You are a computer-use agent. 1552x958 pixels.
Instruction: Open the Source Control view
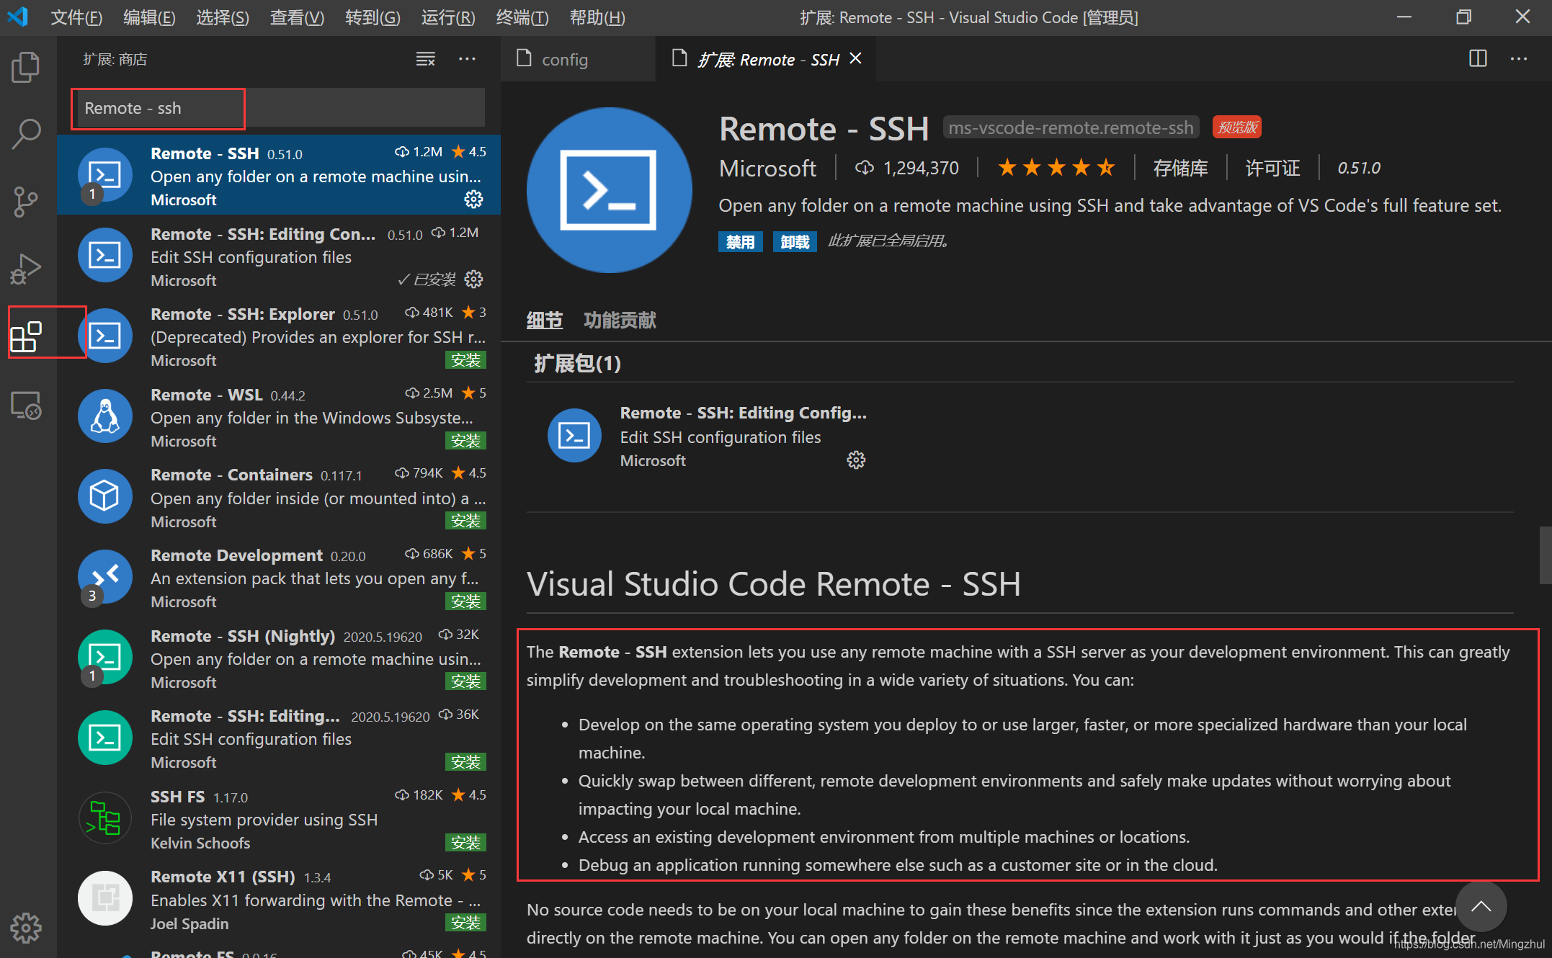[26, 202]
